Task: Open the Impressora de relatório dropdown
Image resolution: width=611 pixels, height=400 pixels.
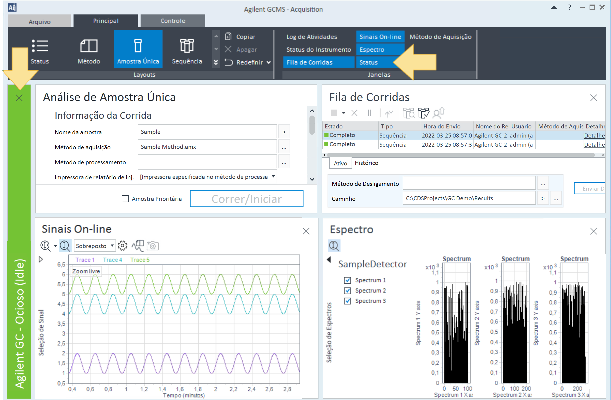Action: [207, 177]
